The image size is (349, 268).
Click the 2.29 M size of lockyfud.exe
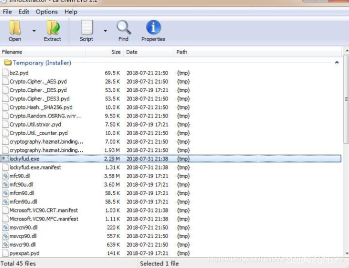(x=112, y=158)
